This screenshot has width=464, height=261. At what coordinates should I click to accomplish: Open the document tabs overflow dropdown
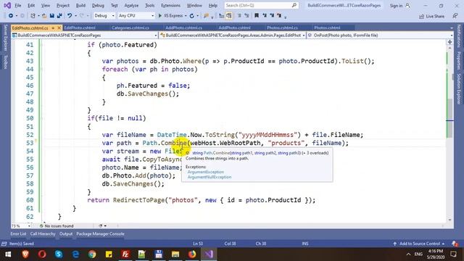click(451, 28)
